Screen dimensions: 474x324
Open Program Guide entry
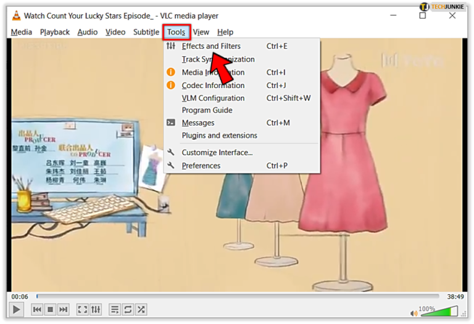click(241, 110)
